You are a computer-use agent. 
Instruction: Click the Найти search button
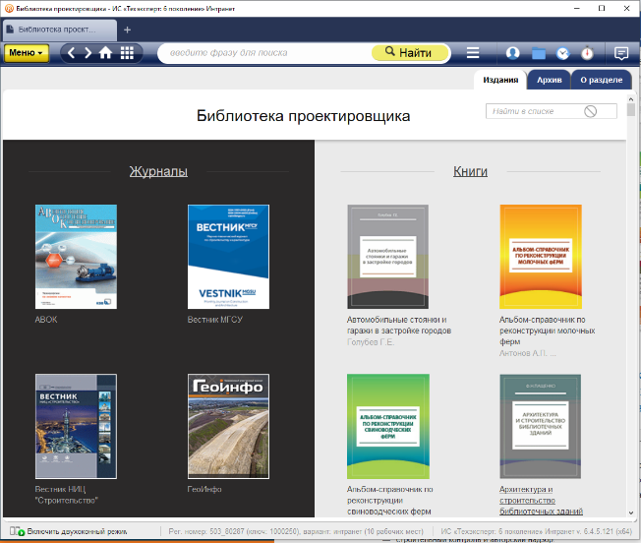407,52
